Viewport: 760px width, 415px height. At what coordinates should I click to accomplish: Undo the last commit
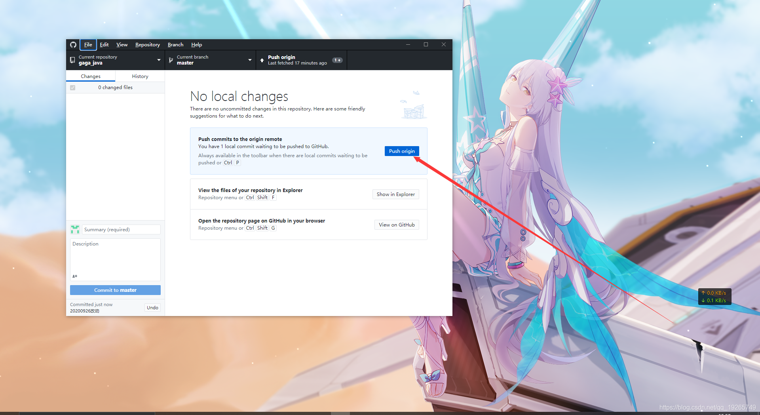152,307
